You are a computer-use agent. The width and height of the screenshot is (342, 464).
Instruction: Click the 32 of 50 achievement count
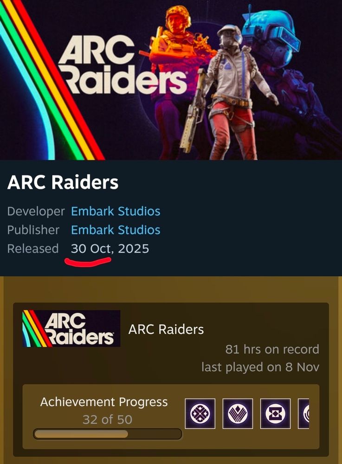pos(107,419)
